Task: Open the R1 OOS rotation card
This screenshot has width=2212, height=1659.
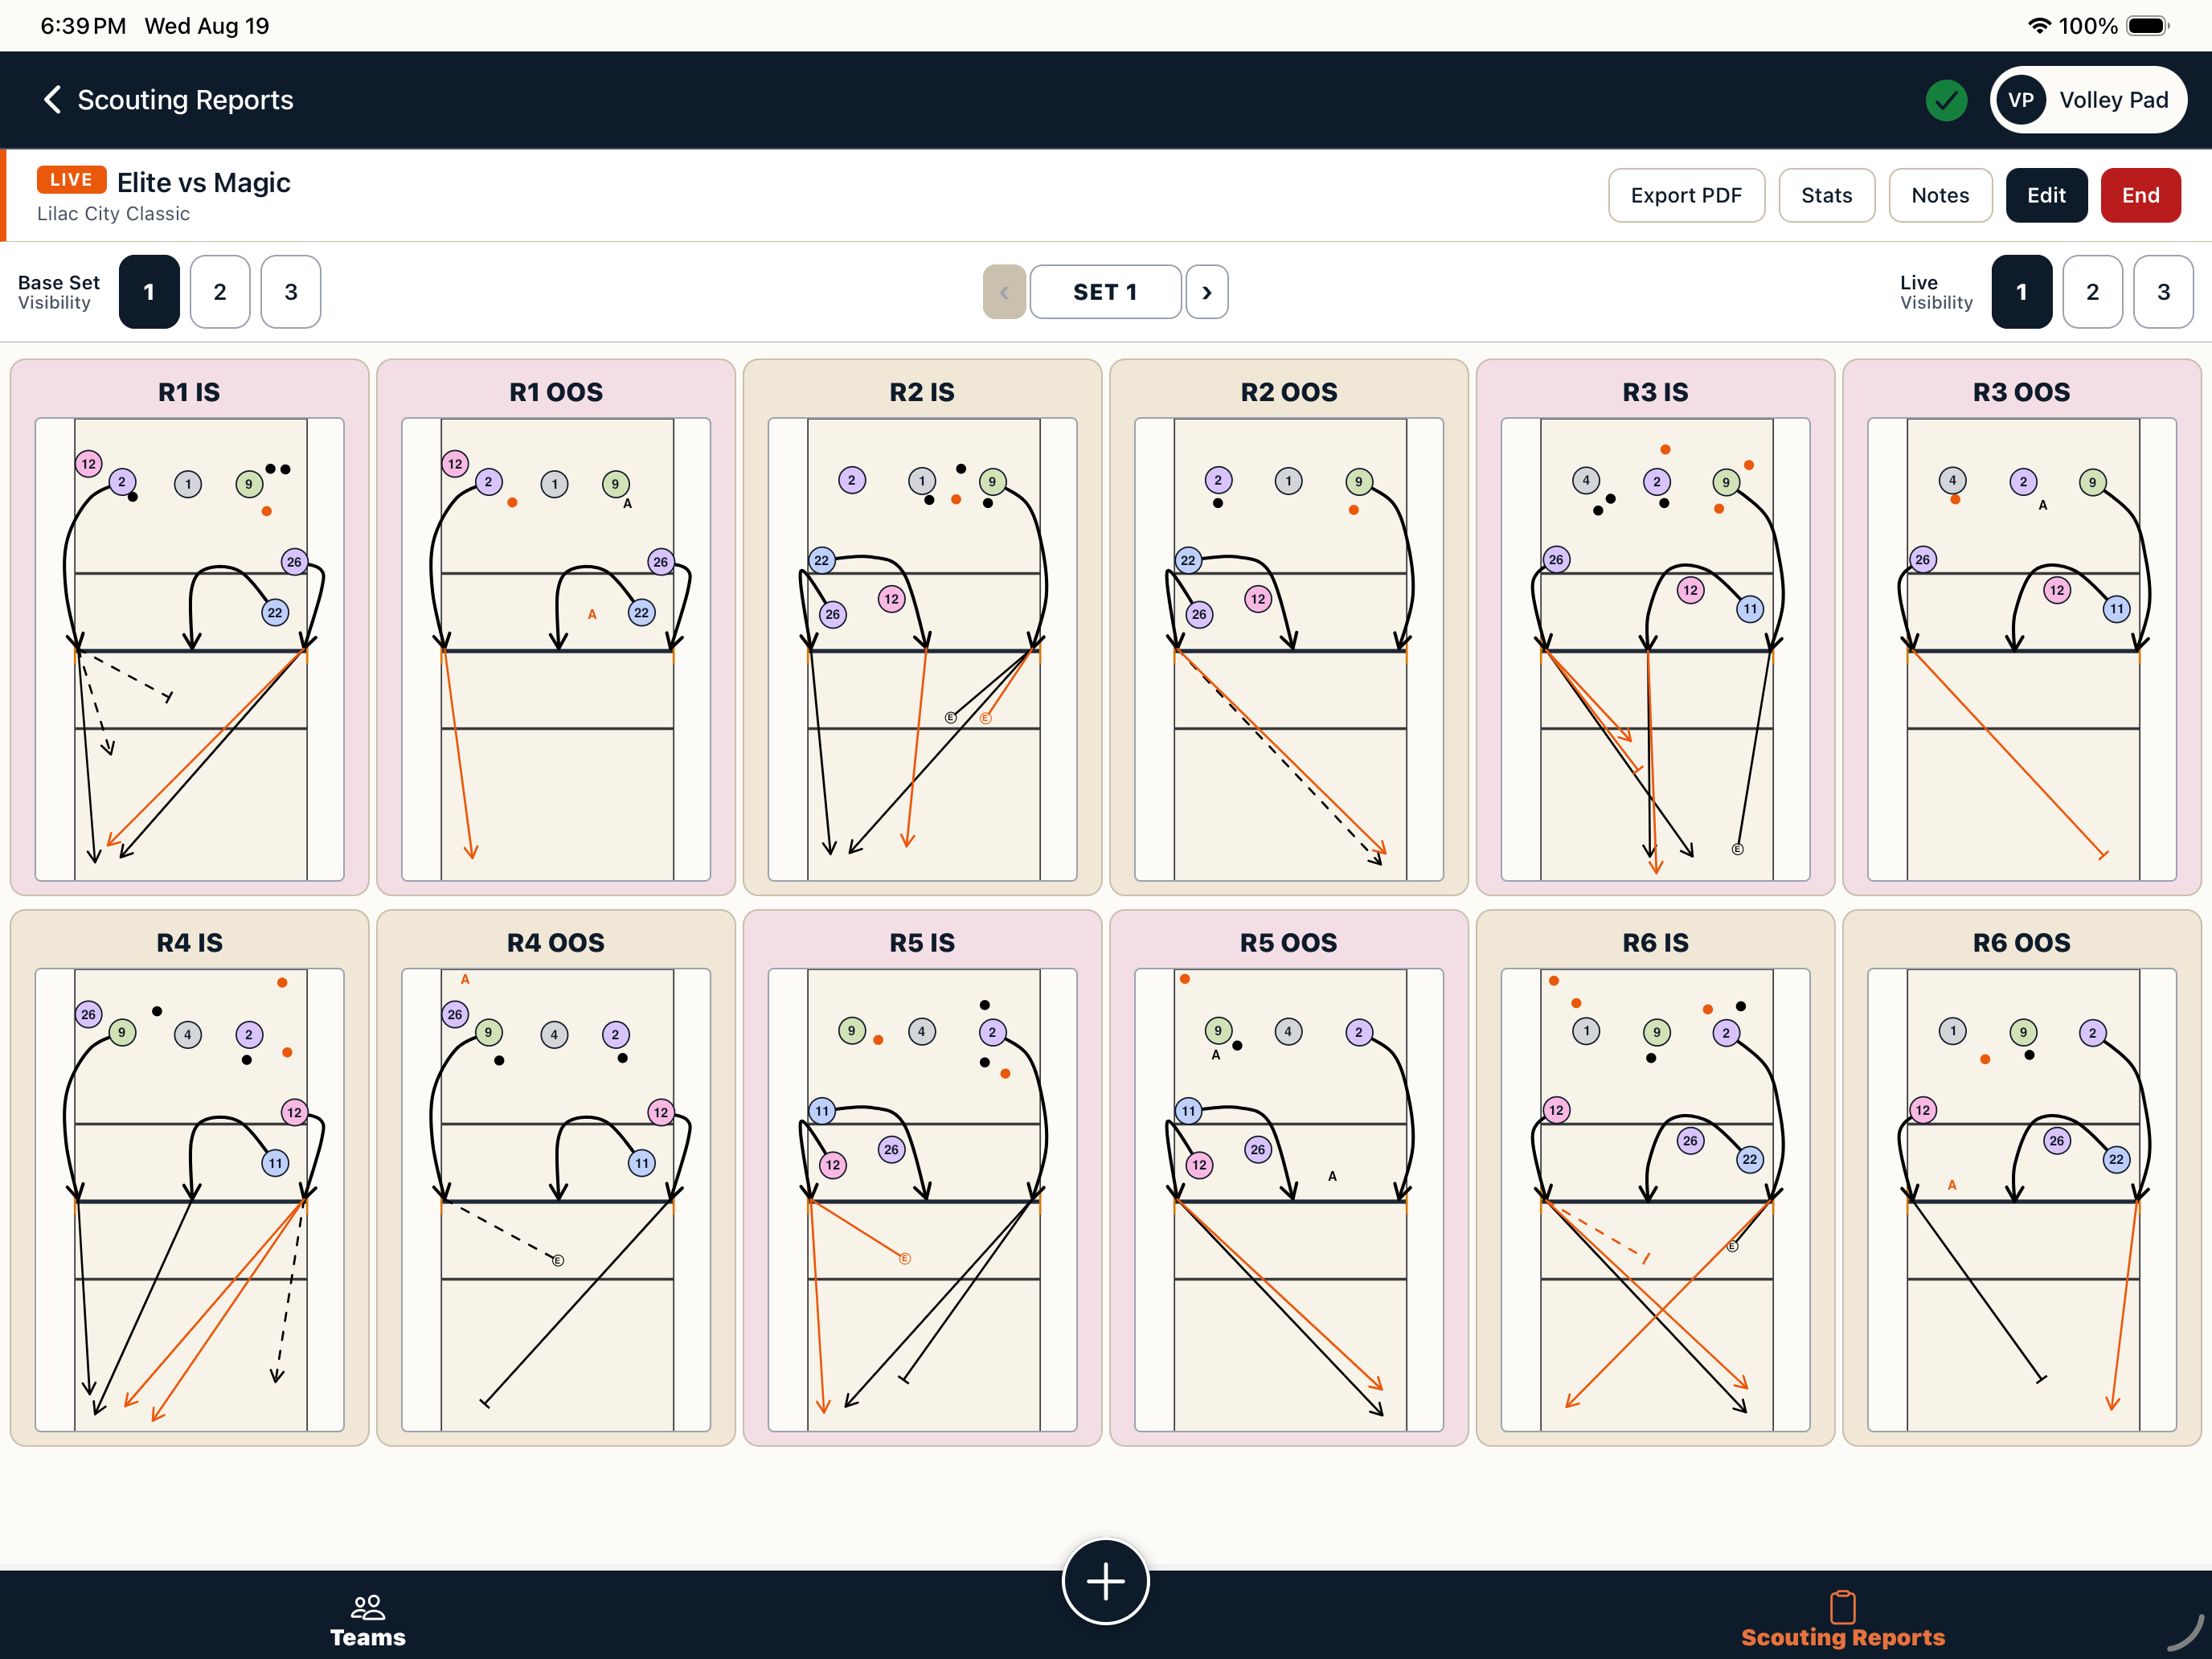Action: 556,627
